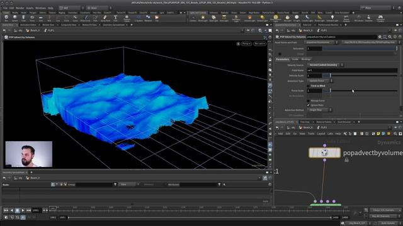This screenshot has width=403, height=226.
Task: Open the Render menu
Action: (x=20, y=8)
